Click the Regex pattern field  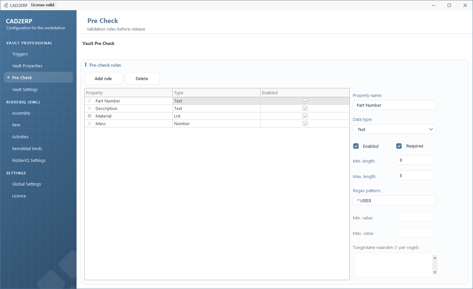395,200
